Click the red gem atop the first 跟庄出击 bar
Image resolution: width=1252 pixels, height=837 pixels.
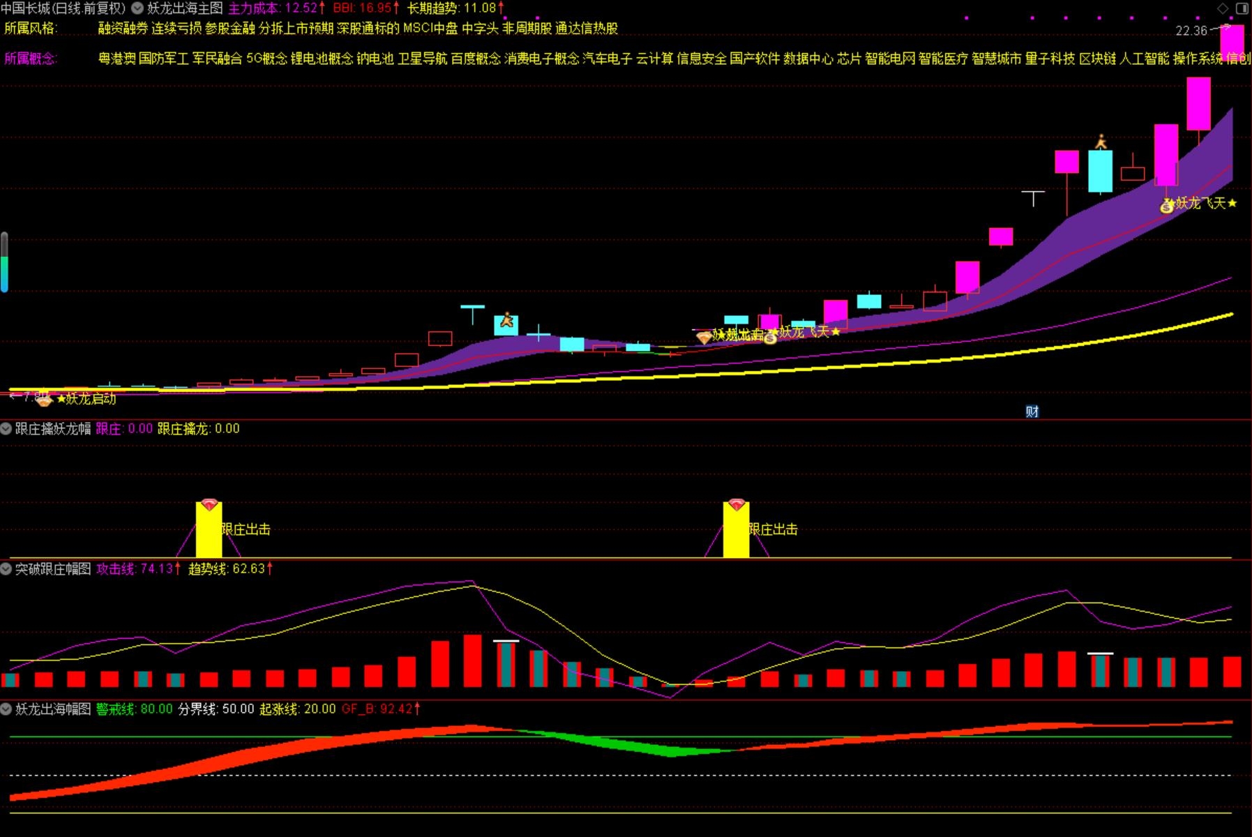pos(209,504)
